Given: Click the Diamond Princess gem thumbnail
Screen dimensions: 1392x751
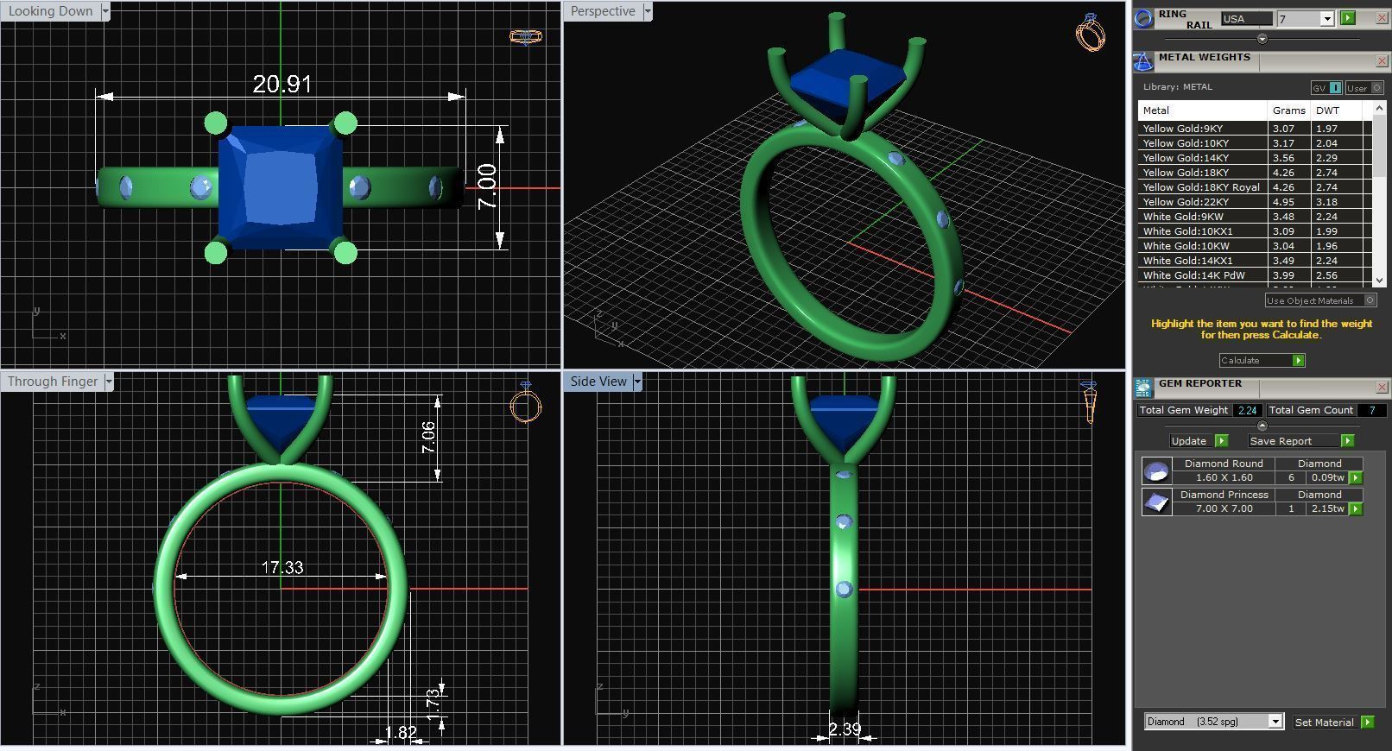Looking at the screenshot, I should (1156, 502).
